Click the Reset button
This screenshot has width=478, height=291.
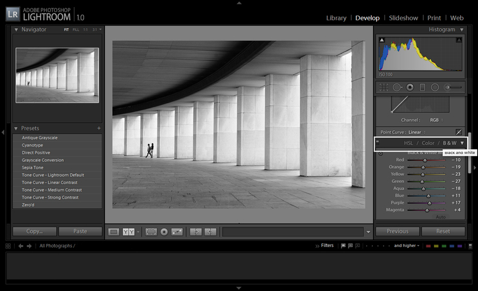pos(442,231)
